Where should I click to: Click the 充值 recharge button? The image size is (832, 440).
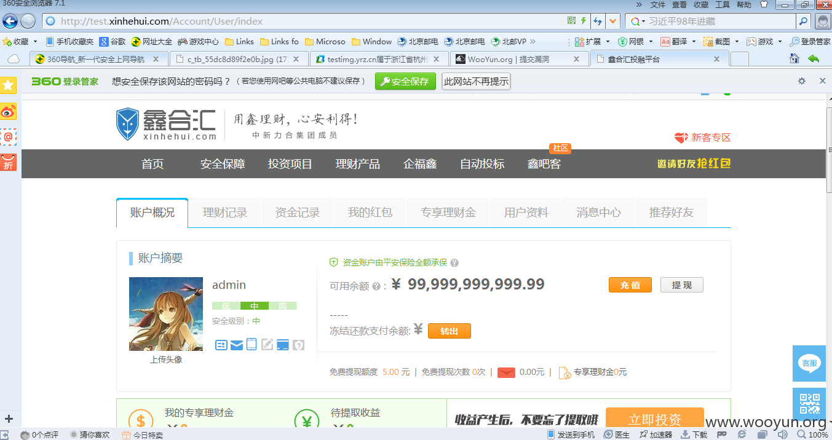coord(630,285)
